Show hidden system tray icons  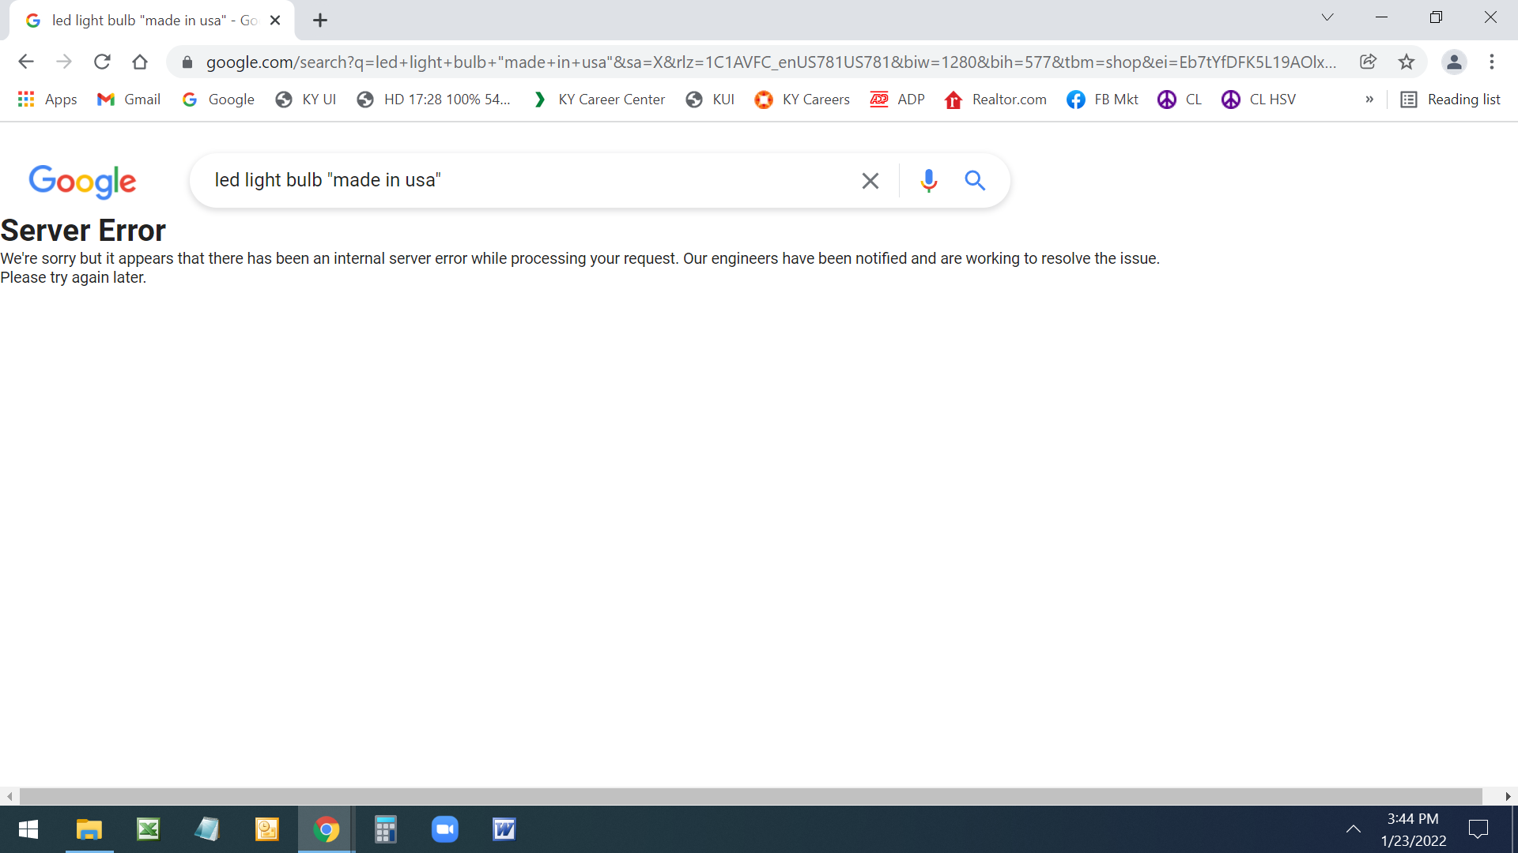(1353, 829)
